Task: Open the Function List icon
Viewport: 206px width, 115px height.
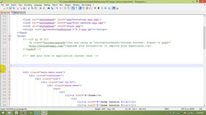Action: tap(90, 8)
